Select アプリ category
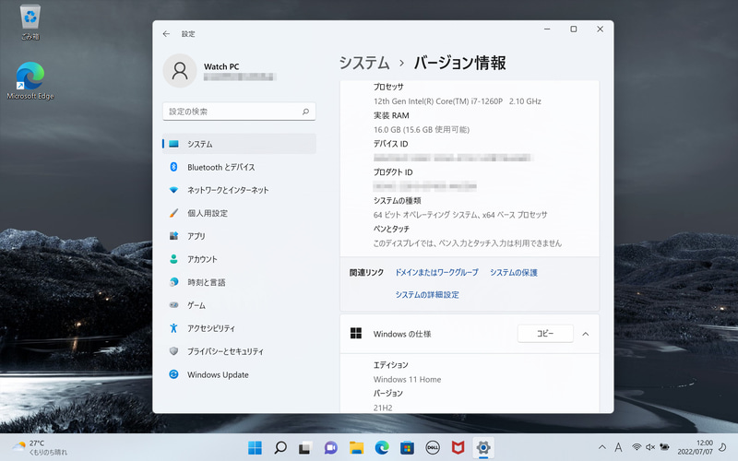738x461 pixels. coord(239,236)
